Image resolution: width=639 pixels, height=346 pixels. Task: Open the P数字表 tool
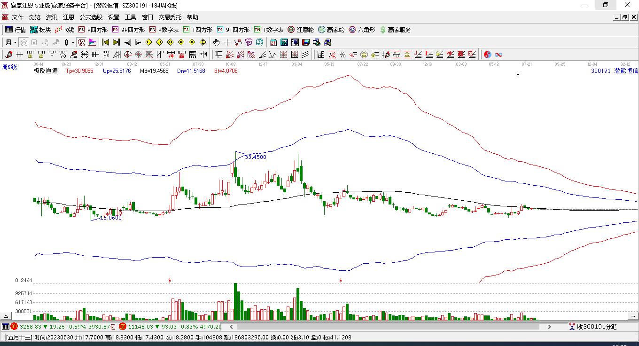pos(164,30)
